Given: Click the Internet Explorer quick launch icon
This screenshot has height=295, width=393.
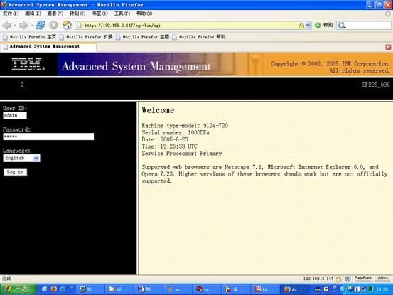Looking at the screenshot, I should click(x=63, y=289).
